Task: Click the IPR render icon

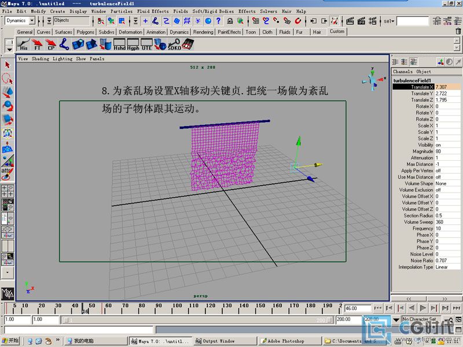Action: click(361, 21)
